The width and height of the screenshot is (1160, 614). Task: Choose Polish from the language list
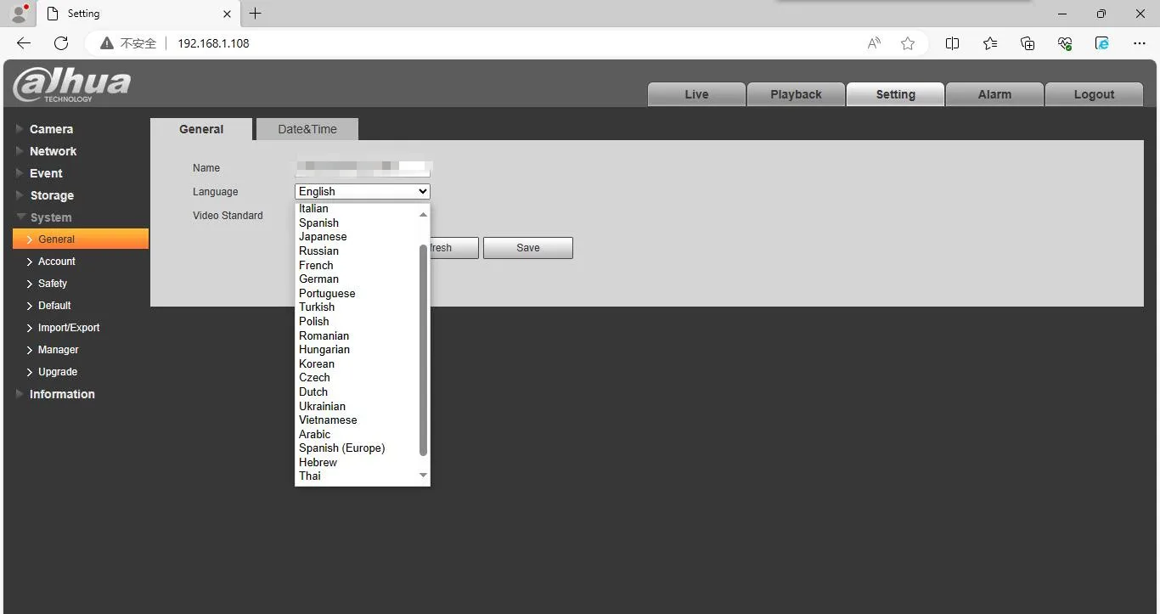coord(358,321)
